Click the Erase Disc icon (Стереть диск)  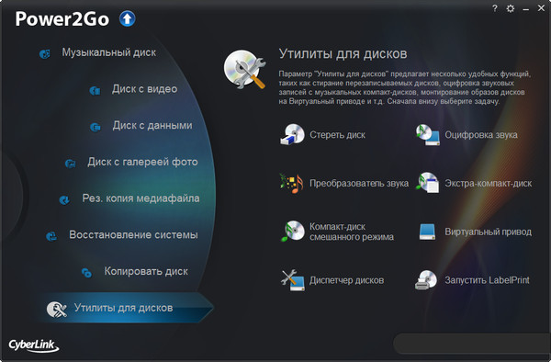pyautogui.click(x=292, y=135)
